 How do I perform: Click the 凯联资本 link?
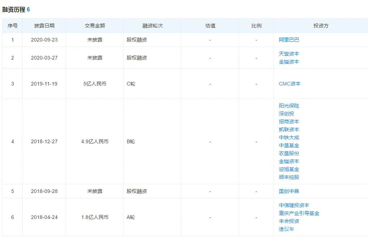289,130
